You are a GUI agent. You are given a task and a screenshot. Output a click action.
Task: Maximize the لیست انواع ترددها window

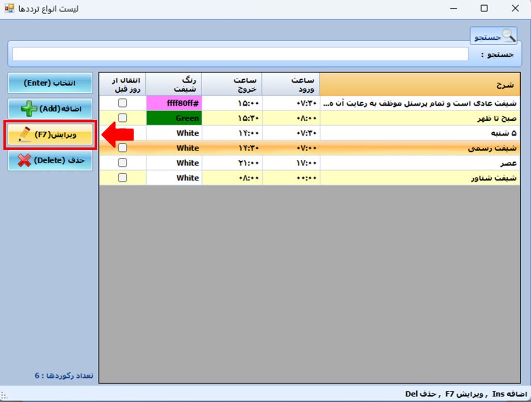pyautogui.click(x=484, y=8)
